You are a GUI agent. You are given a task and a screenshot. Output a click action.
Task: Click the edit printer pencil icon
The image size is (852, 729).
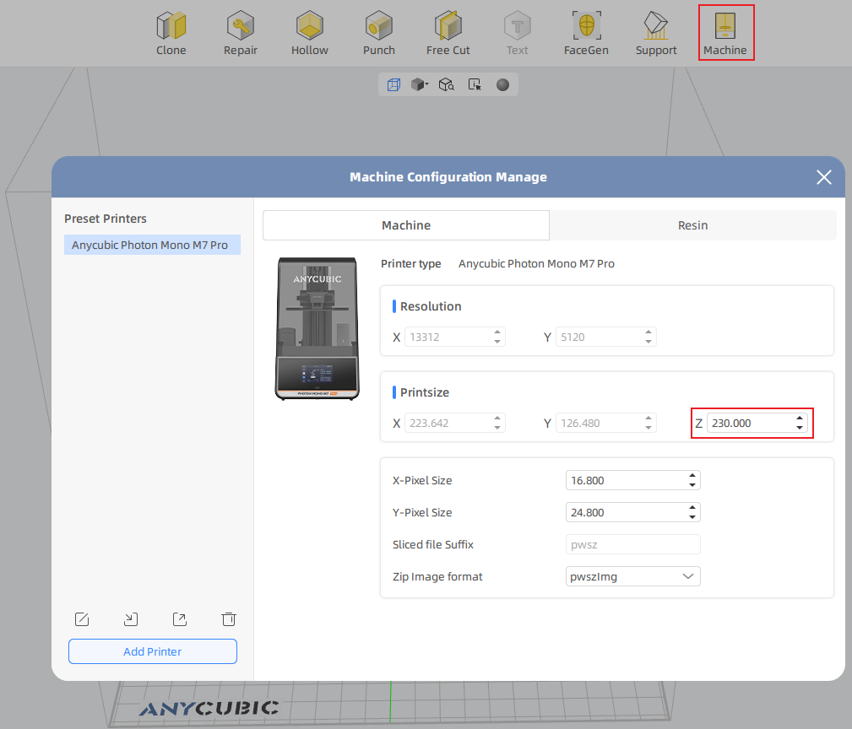click(x=82, y=618)
